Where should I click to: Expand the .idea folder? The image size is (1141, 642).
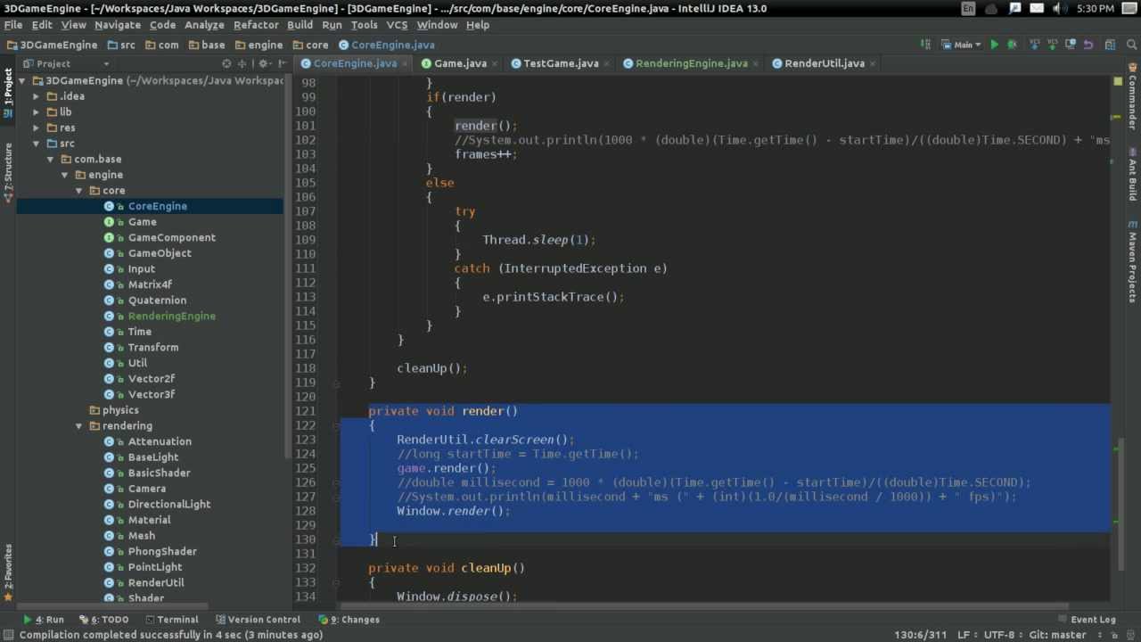coord(37,96)
